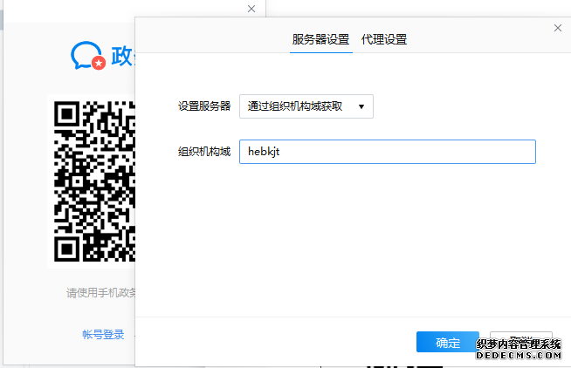Click the 组织机构域 field label
Image resolution: width=571 pixels, height=368 pixels.
pyautogui.click(x=204, y=152)
